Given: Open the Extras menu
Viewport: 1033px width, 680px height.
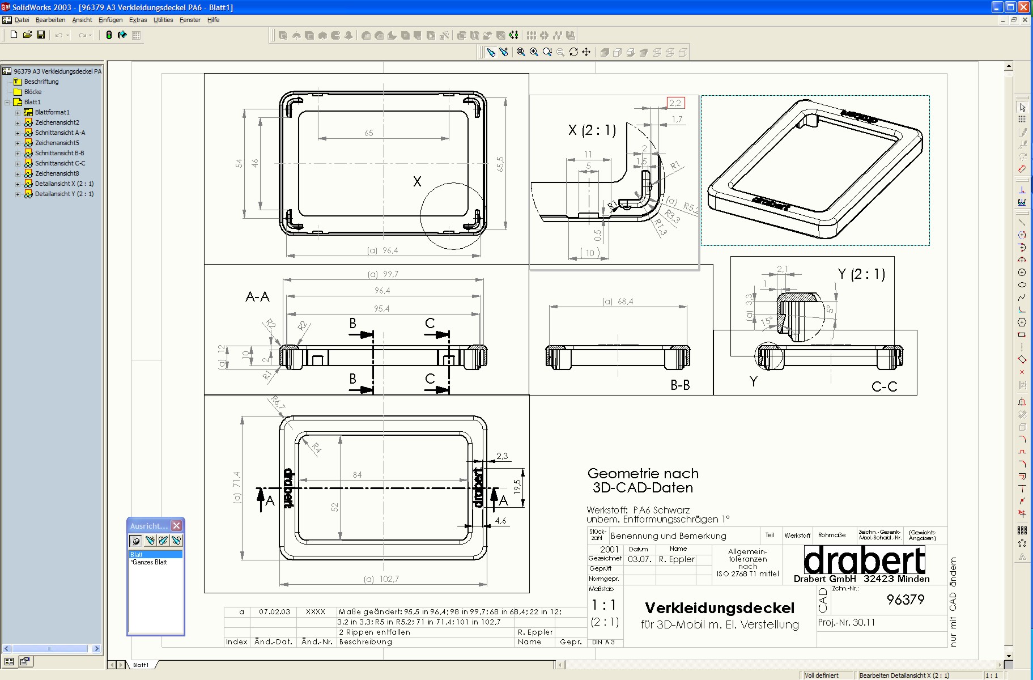Looking at the screenshot, I should coord(138,20).
